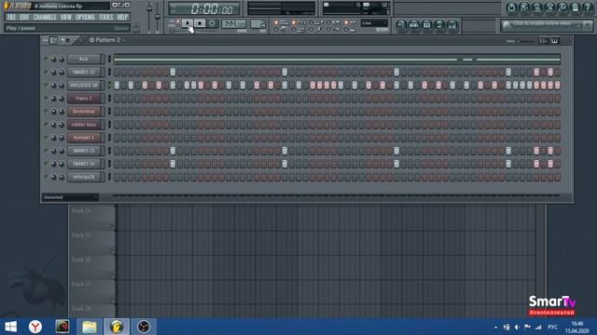Image resolution: width=597 pixels, height=335 pixels.
Task: Select the Piano 2 channel button
Action: (84, 99)
